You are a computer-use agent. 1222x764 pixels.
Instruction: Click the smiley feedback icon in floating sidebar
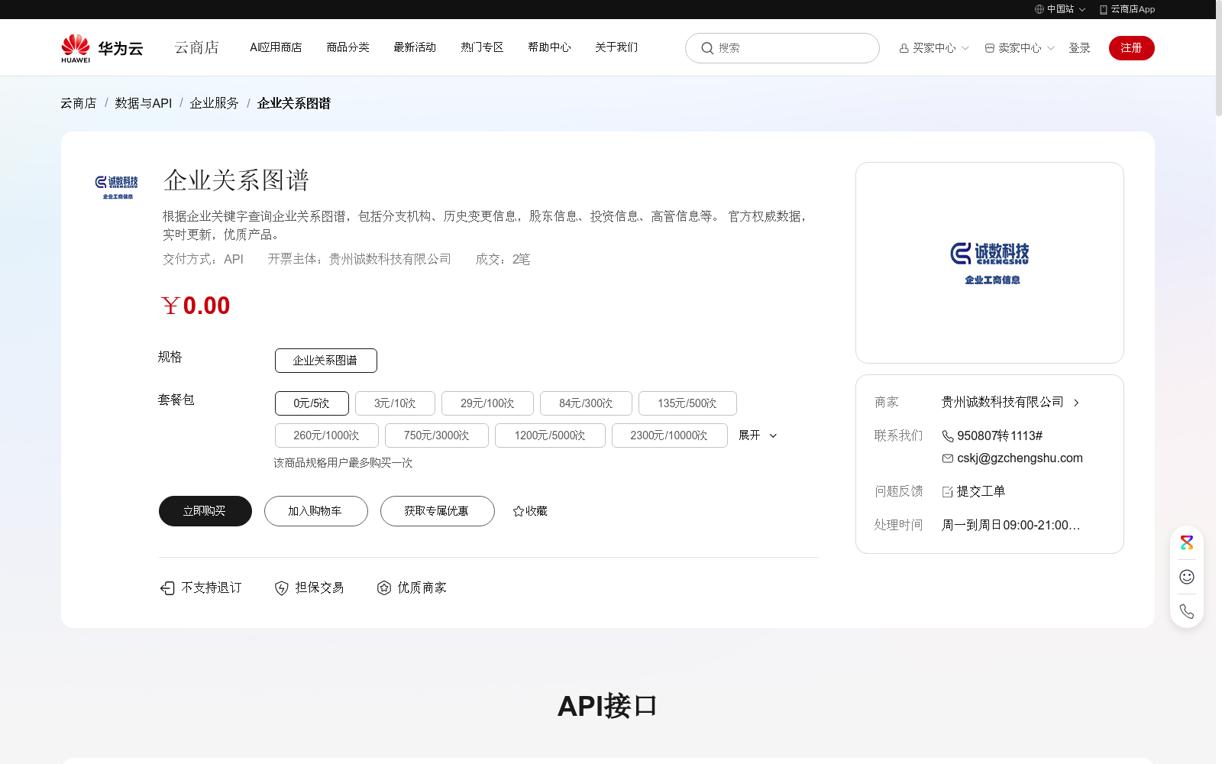[1186, 577]
